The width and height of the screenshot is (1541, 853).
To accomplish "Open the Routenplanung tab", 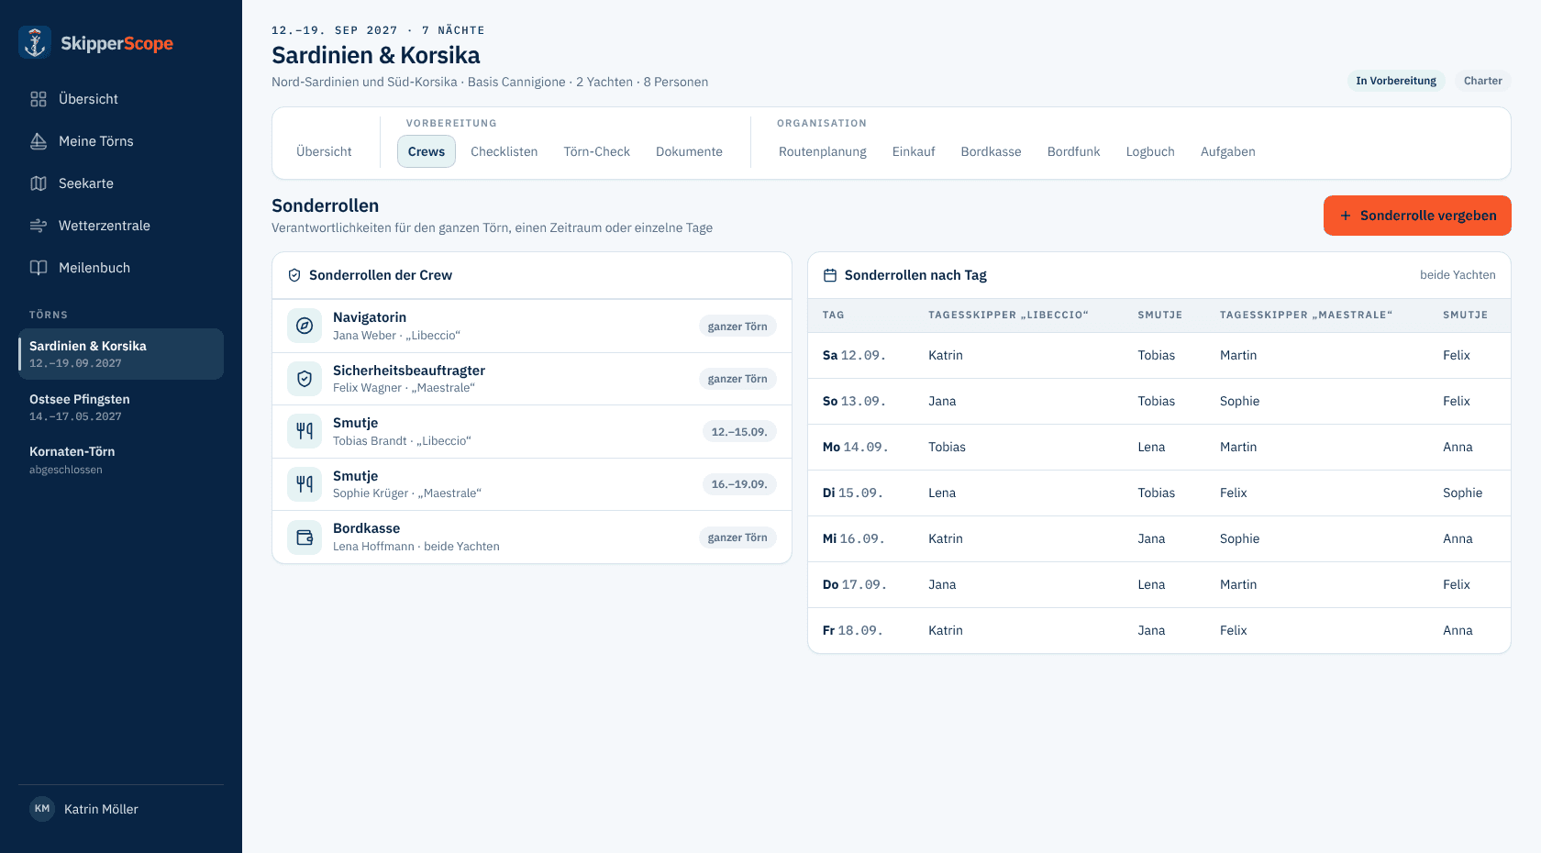I will (x=823, y=151).
